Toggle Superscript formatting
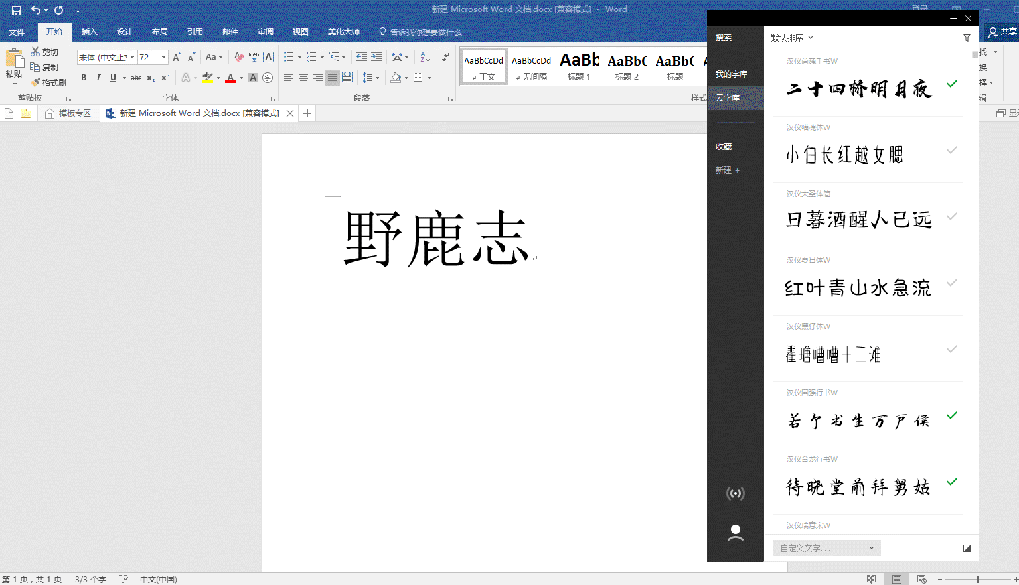 [165, 78]
